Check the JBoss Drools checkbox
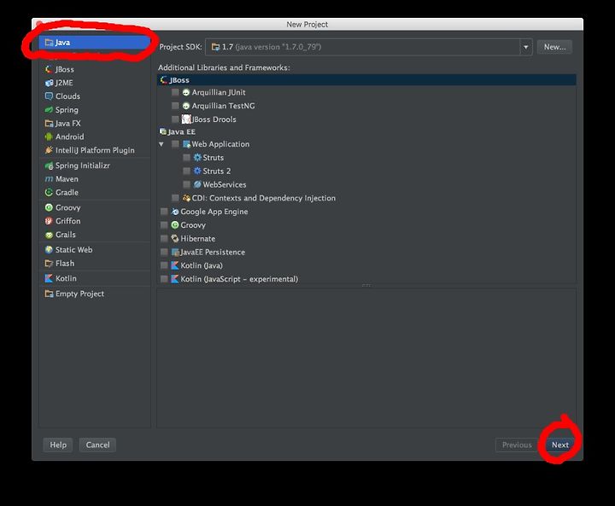Screen dimensions: 615x506 175,119
